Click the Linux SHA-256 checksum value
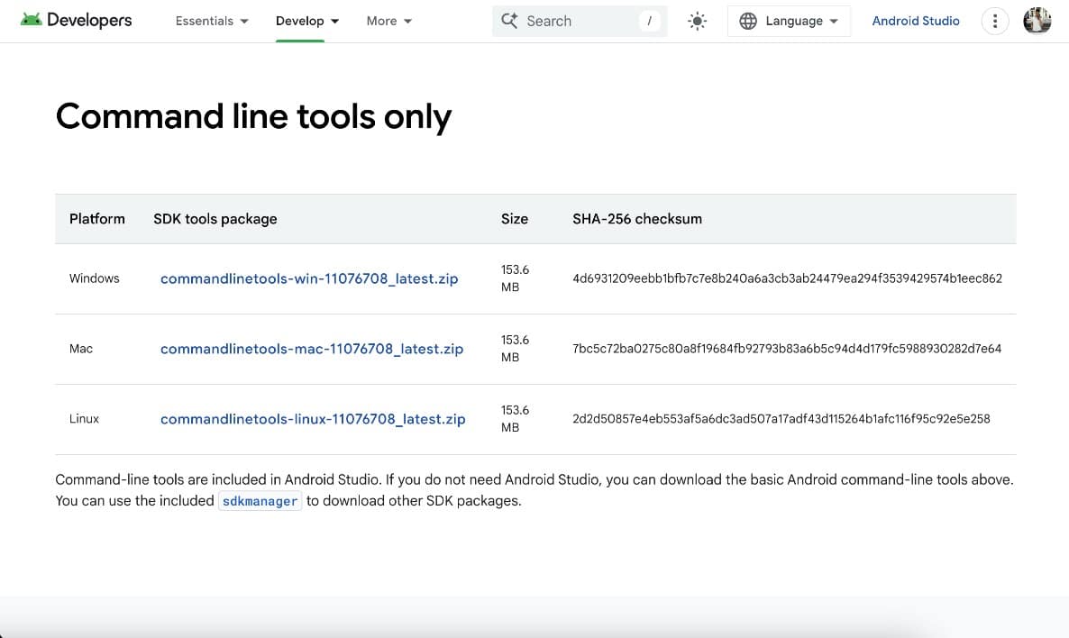 781,418
